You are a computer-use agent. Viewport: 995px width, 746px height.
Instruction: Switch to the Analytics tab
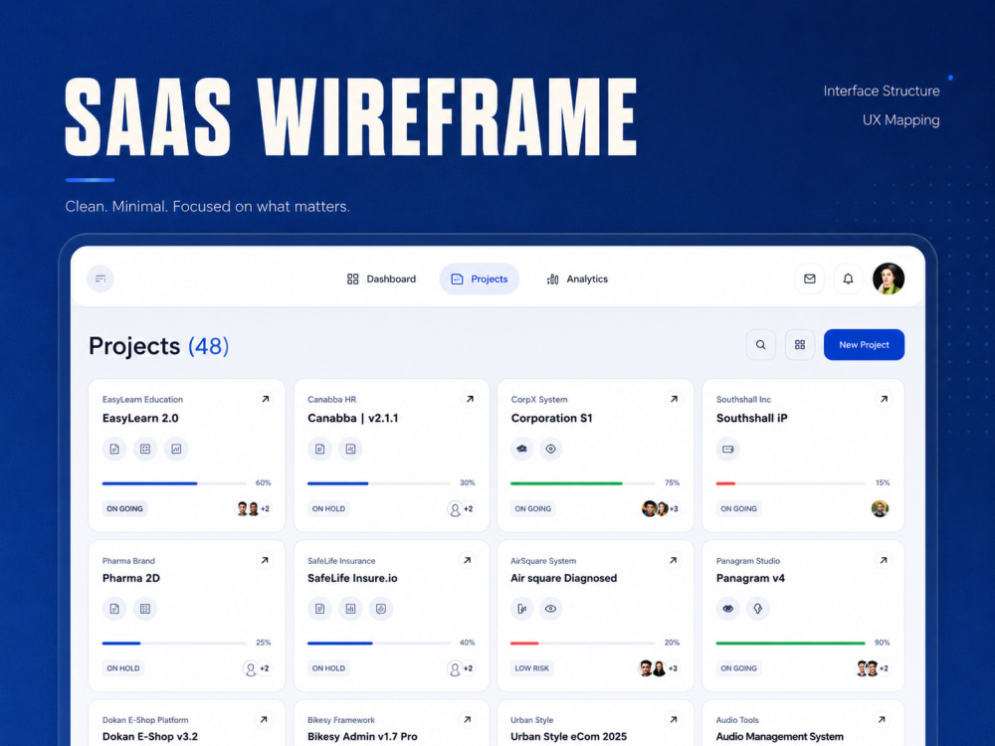coord(577,280)
